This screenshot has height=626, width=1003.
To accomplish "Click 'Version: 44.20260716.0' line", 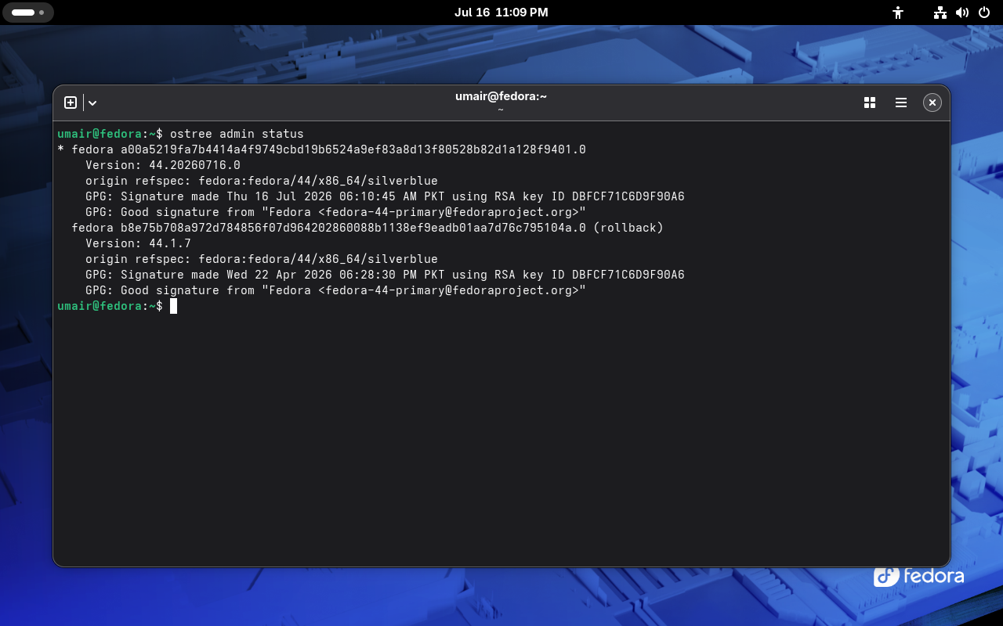I will pyautogui.click(x=163, y=165).
